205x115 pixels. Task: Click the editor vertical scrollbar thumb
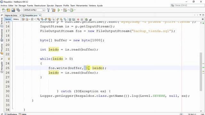(x=201, y=72)
